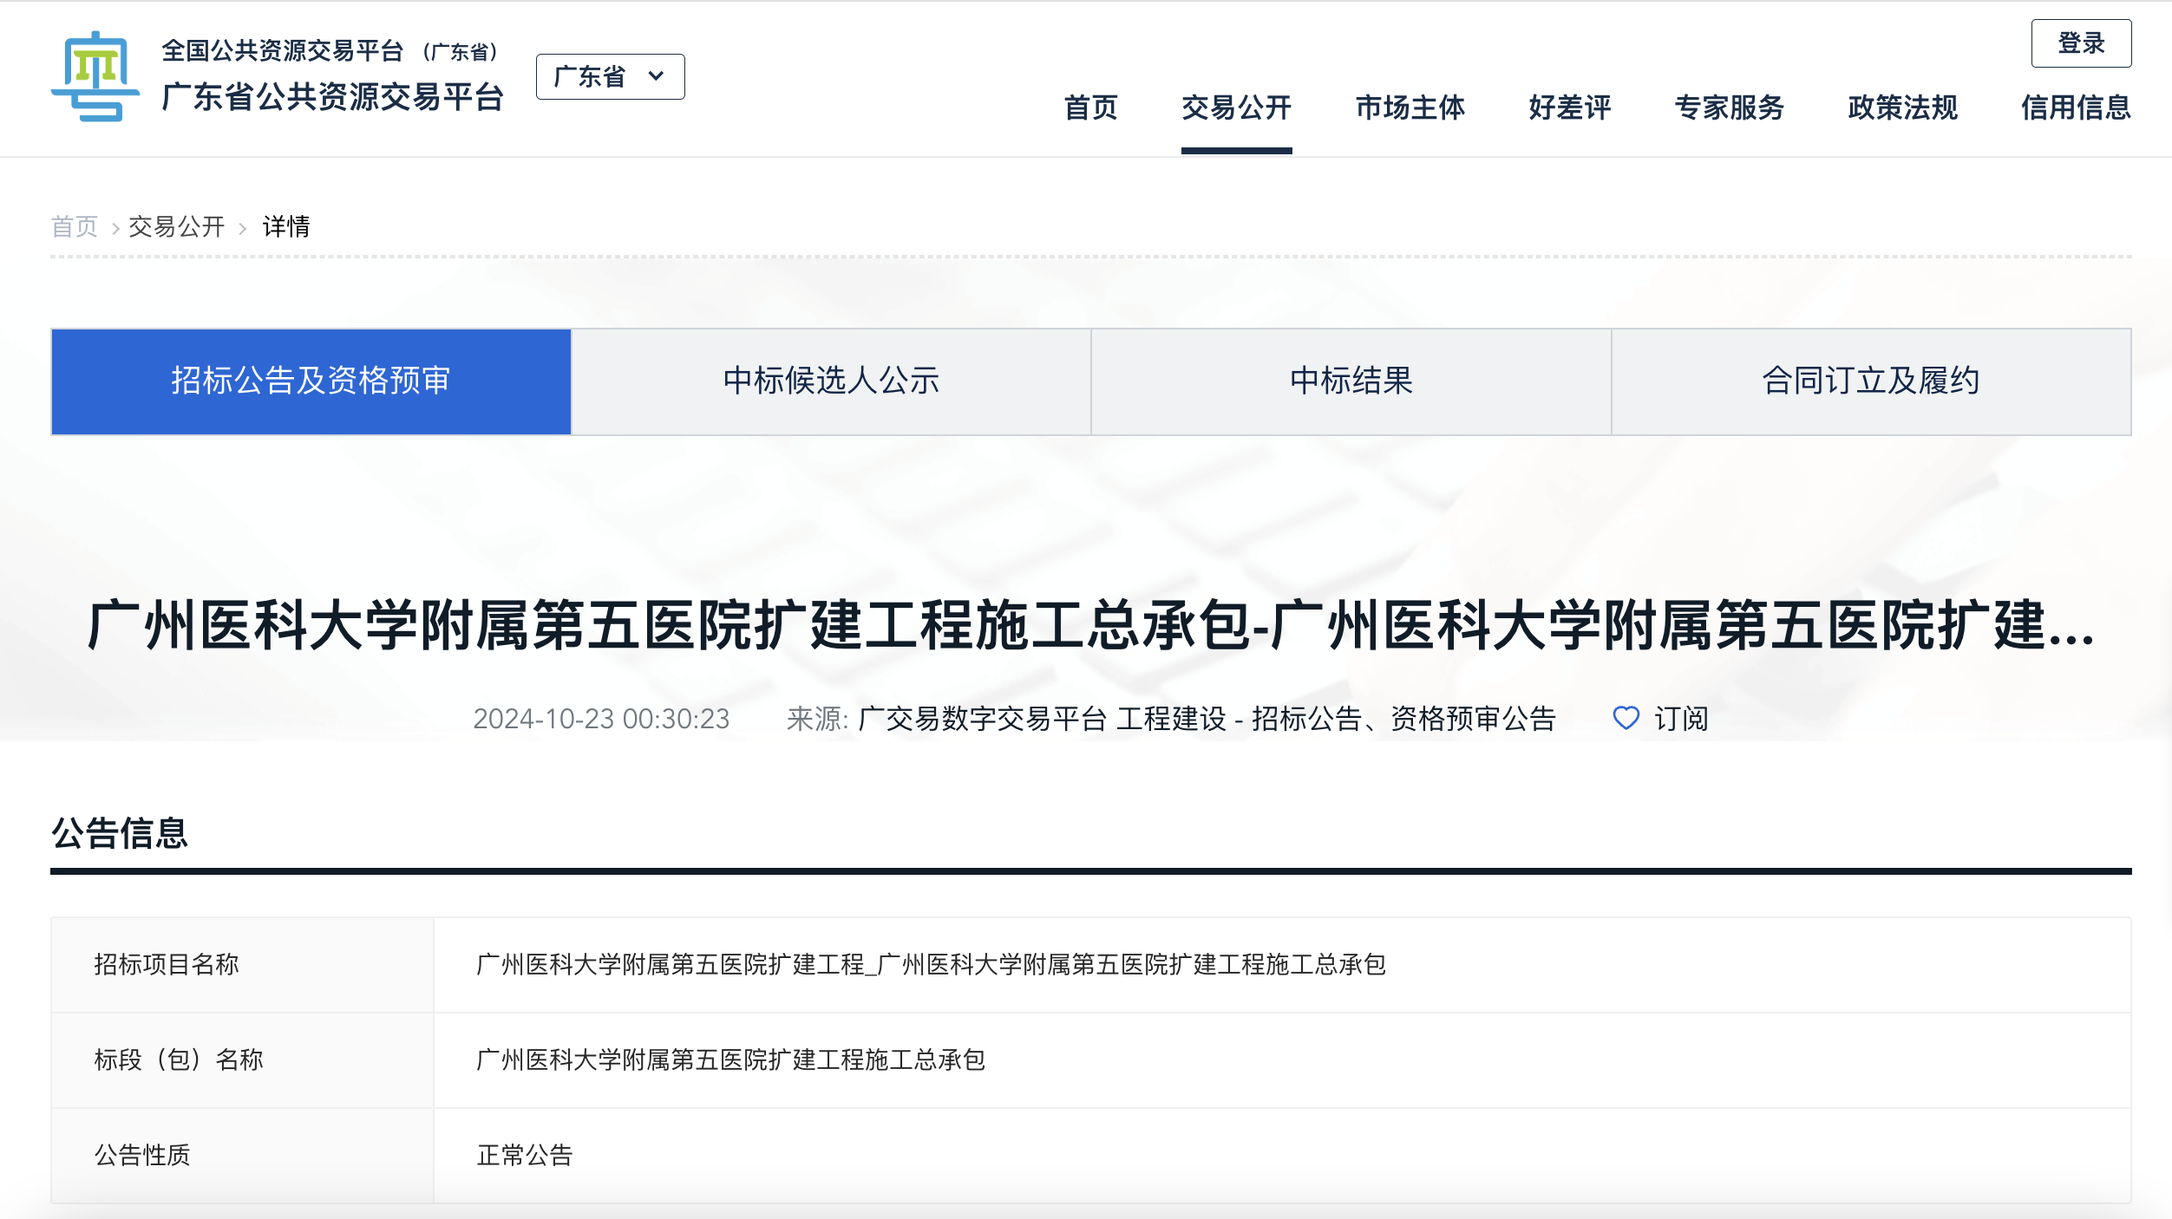Viewport: 2172px width, 1219px height.
Task: Open 政策法规 navigation item
Action: [1902, 108]
